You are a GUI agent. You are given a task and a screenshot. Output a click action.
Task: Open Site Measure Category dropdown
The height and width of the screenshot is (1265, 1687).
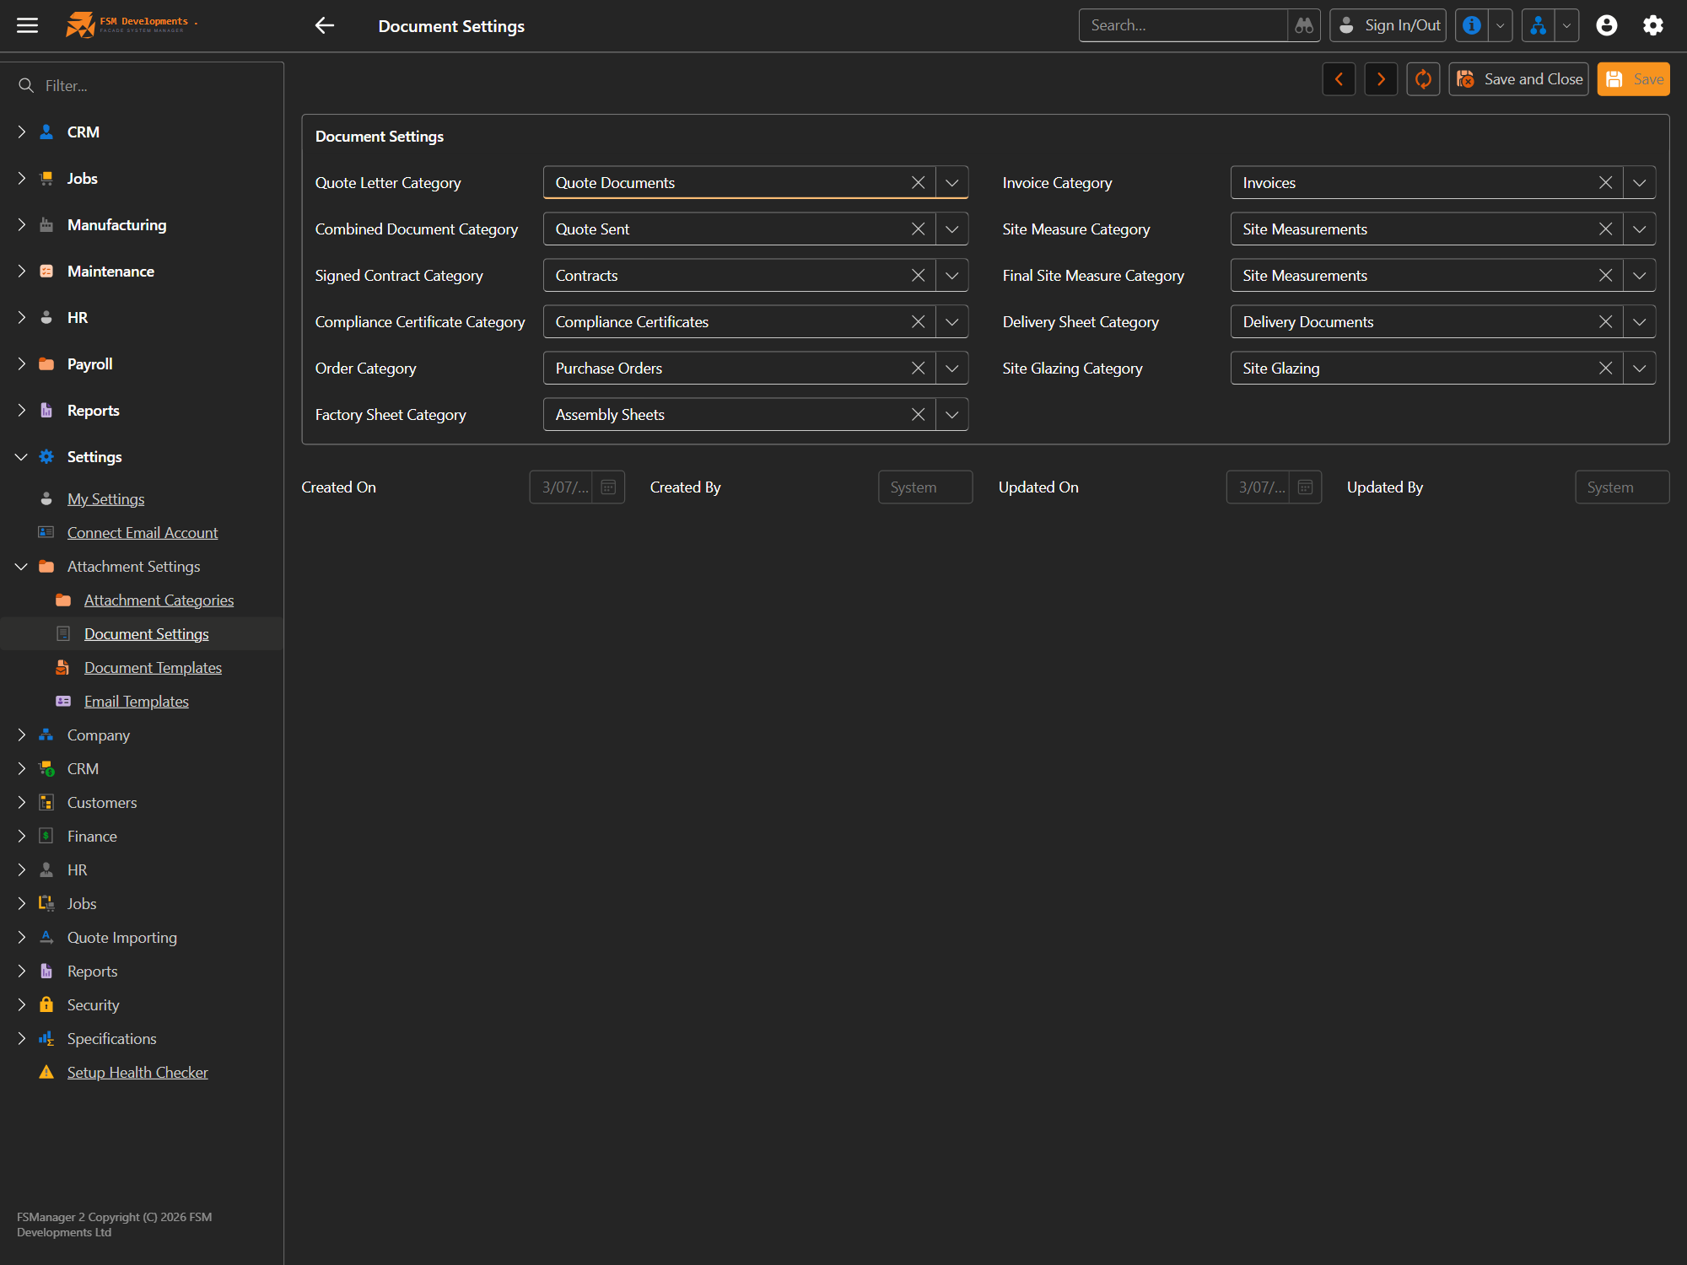point(1640,229)
